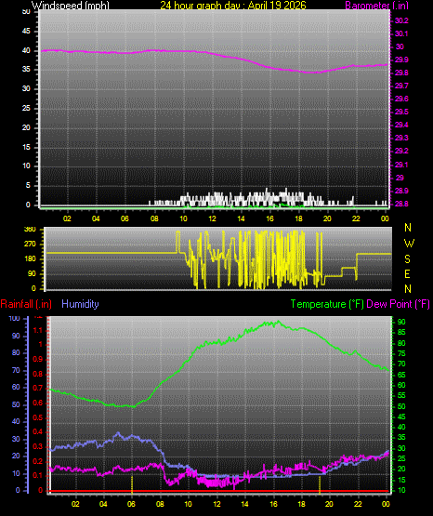Click the 0.7 value on the rainfall axis

click(x=38, y=388)
